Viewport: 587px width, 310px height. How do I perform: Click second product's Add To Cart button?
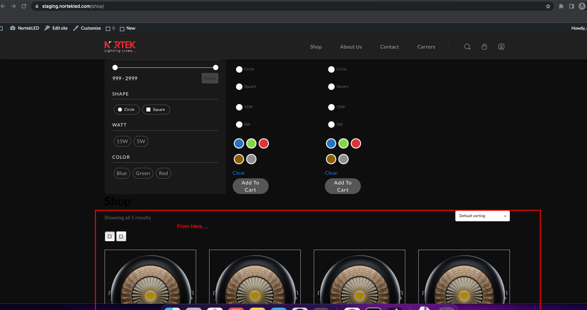(343, 186)
